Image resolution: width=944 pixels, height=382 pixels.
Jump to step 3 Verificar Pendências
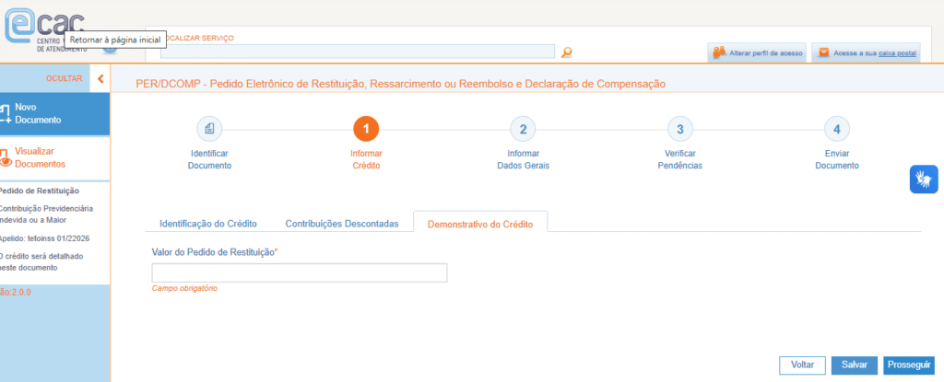679,130
